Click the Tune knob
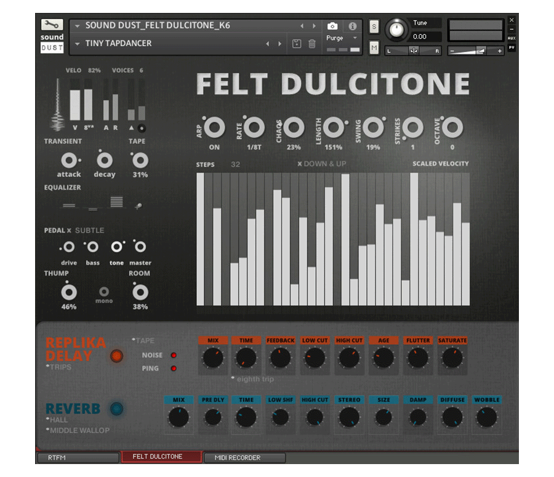Screen dimensions: 554x477 [396, 30]
